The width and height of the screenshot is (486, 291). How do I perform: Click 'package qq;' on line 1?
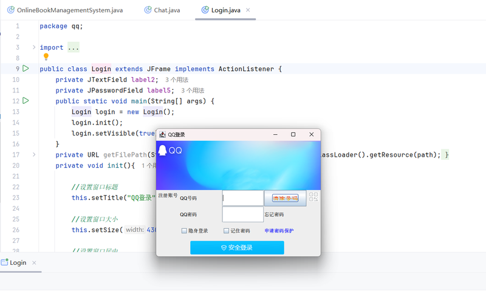tap(61, 26)
